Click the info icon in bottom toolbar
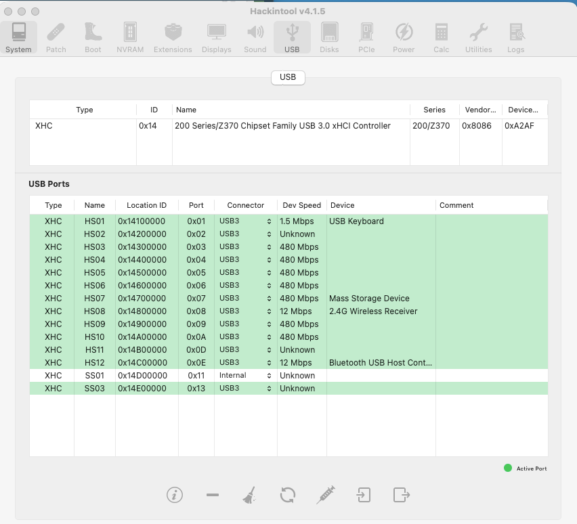 175,495
